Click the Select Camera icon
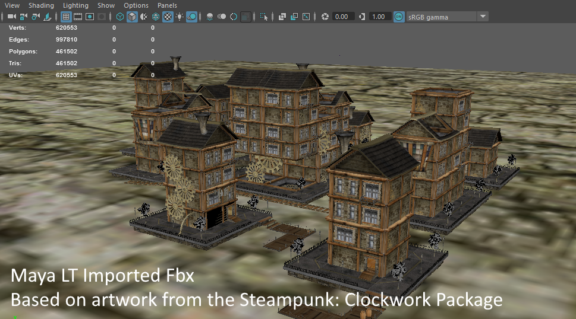 click(x=12, y=17)
